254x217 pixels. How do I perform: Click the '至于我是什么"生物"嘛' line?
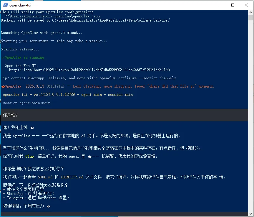102,148
